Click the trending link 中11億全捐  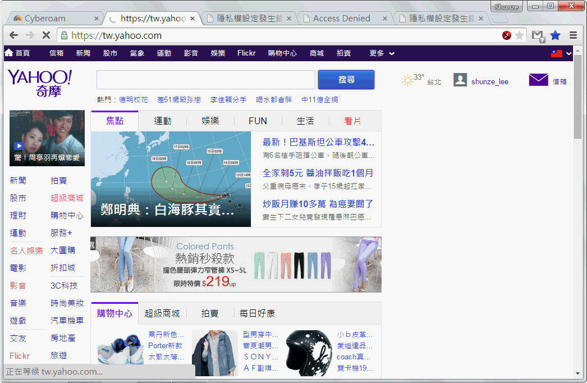pyautogui.click(x=320, y=100)
